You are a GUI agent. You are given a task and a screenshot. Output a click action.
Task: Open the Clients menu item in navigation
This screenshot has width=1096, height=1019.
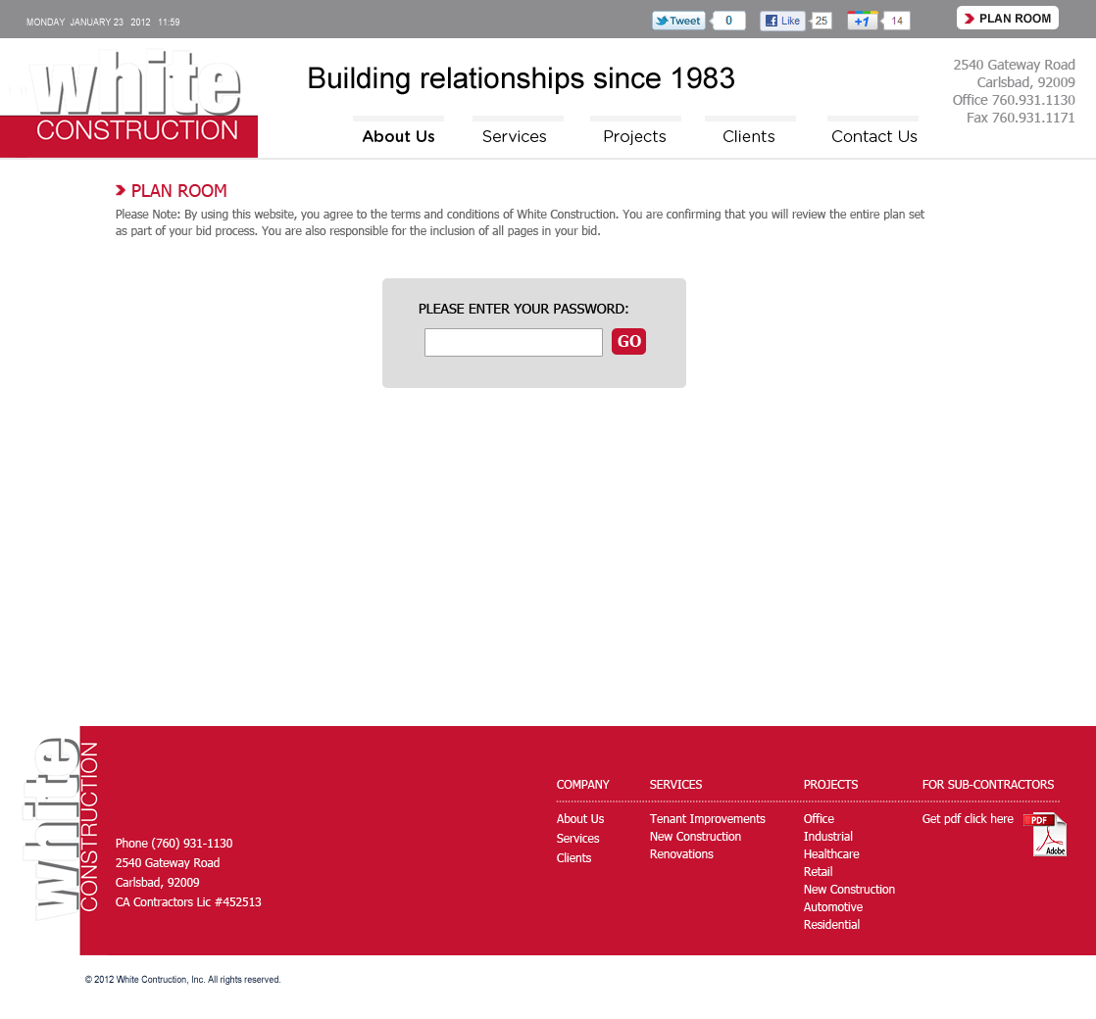pos(749,136)
